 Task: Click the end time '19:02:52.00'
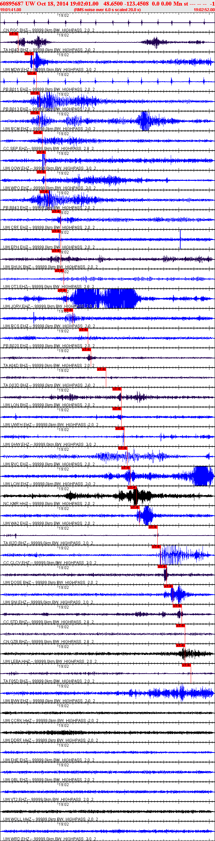[x=204, y=10]
